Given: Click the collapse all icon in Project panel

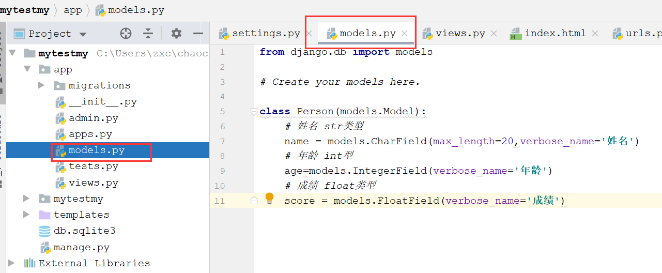Looking at the screenshot, I should [x=148, y=34].
